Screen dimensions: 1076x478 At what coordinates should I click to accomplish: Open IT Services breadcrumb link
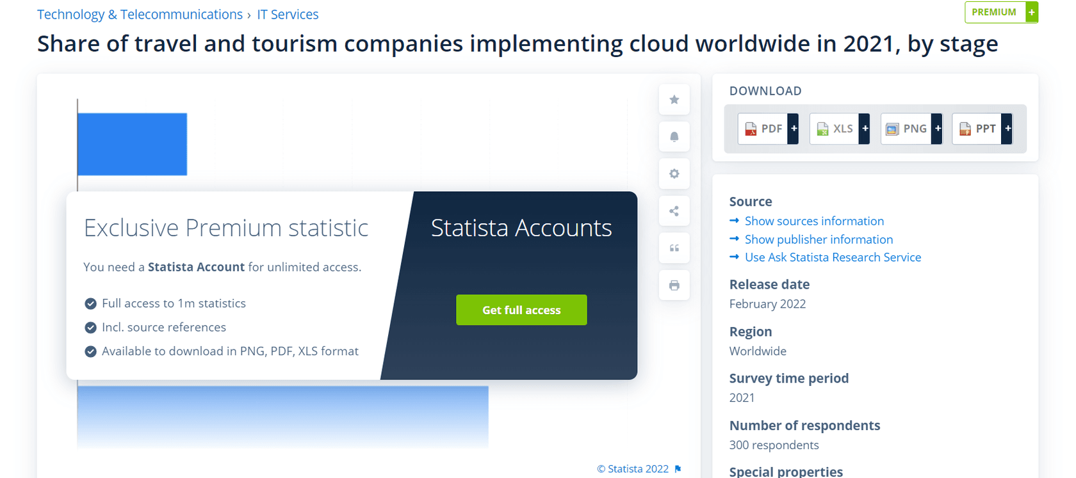[288, 14]
